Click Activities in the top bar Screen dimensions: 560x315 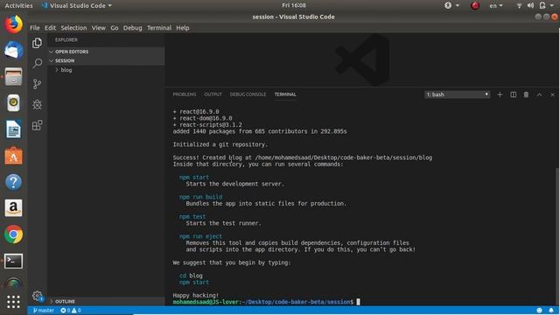[x=18, y=6]
